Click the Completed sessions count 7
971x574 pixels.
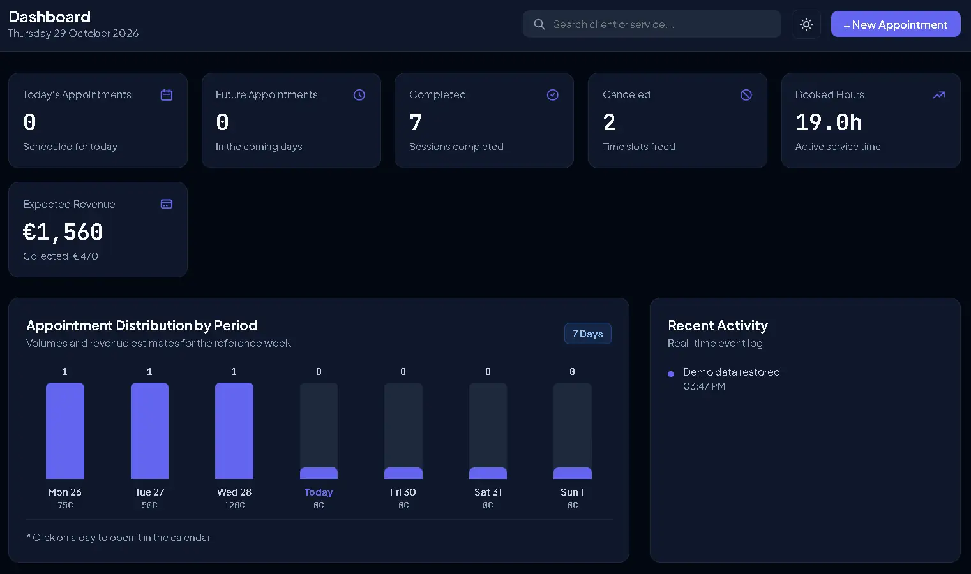416,122
